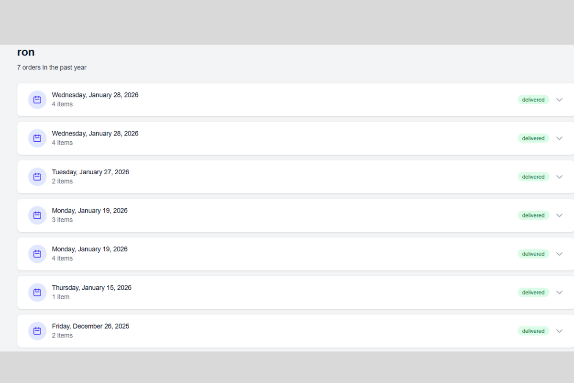The height and width of the screenshot is (383, 574).
Task: Click the calendar icon beside Thursday, January 15 order
Action: tap(37, 292)
